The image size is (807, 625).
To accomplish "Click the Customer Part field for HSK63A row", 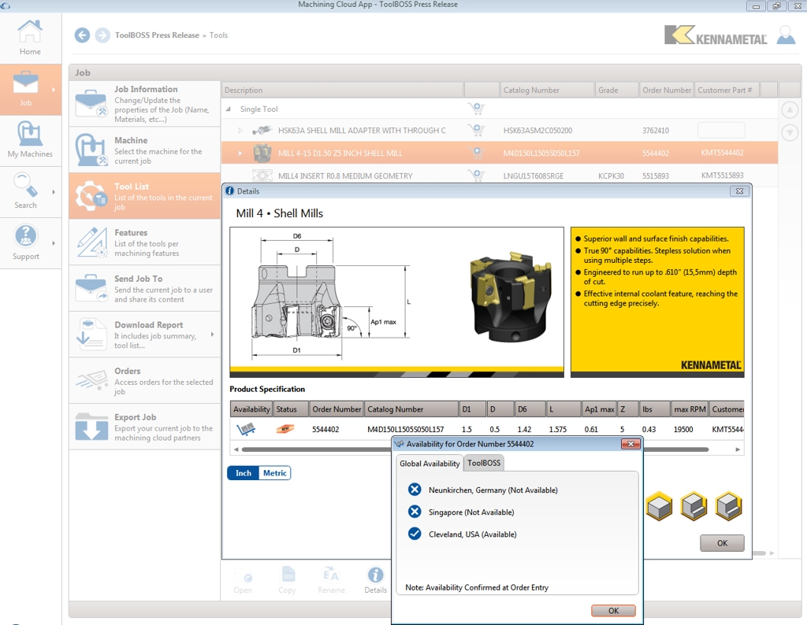I will tap(721, 131).
